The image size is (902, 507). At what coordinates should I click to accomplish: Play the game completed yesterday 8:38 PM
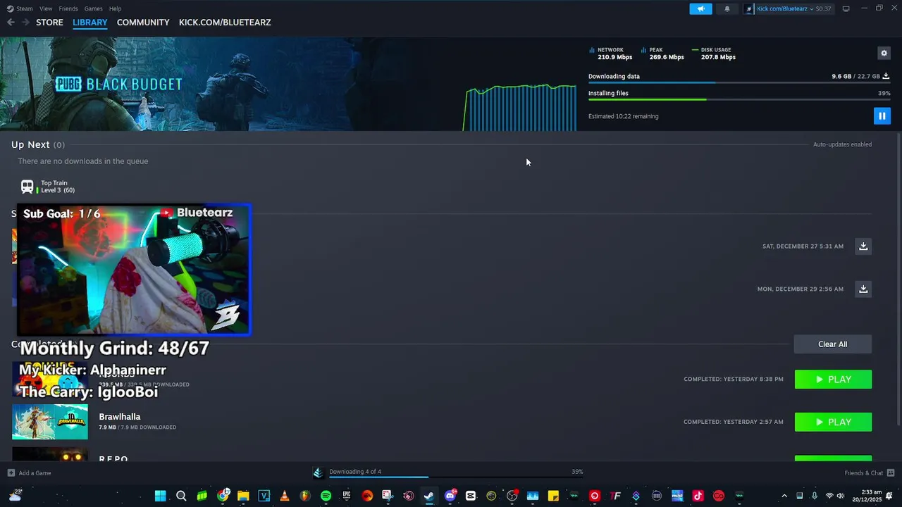pyautogui.click(x=833, y=380)
